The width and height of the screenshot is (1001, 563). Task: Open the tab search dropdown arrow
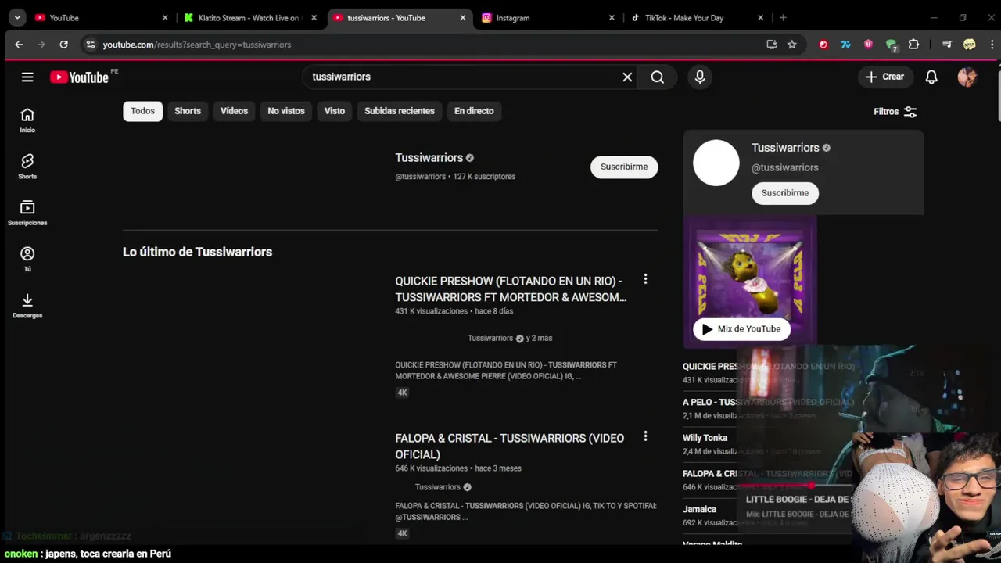tap(17, 17)
